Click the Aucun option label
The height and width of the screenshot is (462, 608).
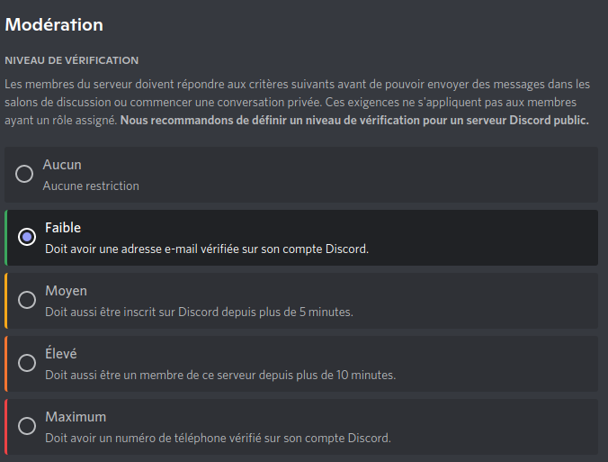[x=62, y=165]
